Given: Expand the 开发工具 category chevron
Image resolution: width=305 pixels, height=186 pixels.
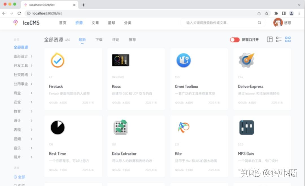Looking at the screenshot, I should (32, 65).
